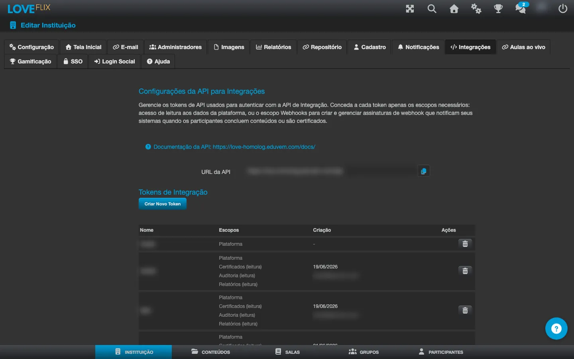Open the E-mail tab

tap(126, 47)
